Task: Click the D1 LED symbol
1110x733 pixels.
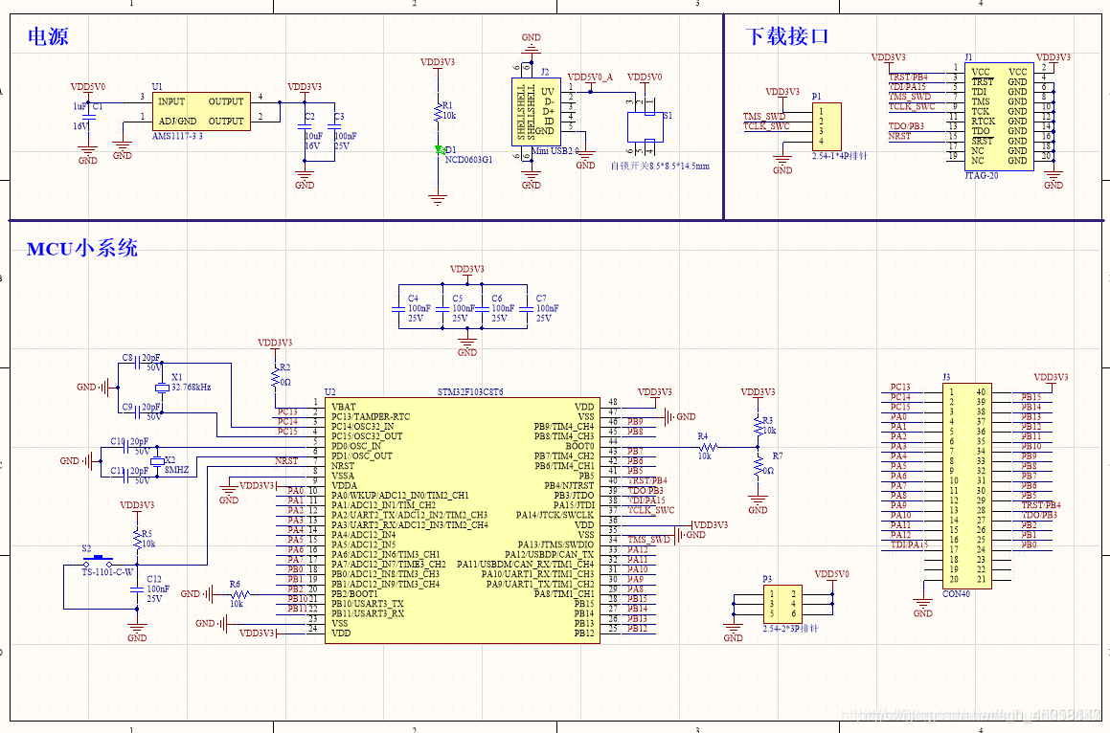Action: [x=439, y=150]
